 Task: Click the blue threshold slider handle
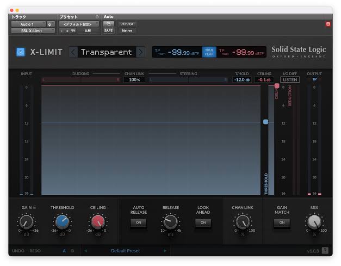click(x=265, y=122)
